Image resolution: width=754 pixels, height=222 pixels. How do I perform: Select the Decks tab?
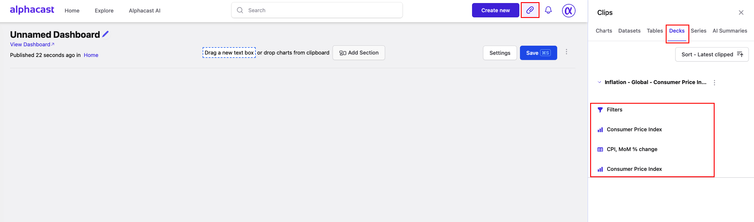(677, 31)
